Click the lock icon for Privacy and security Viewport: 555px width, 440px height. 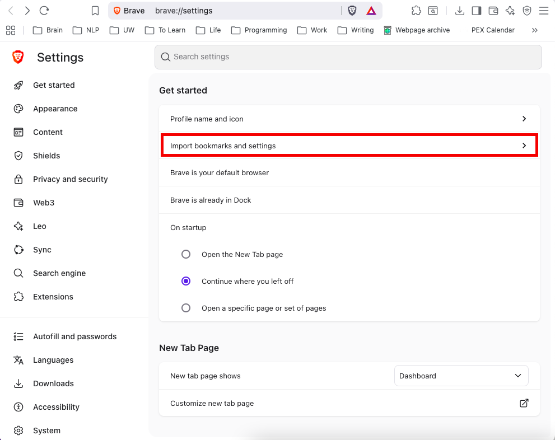click(x=18, y=179)
